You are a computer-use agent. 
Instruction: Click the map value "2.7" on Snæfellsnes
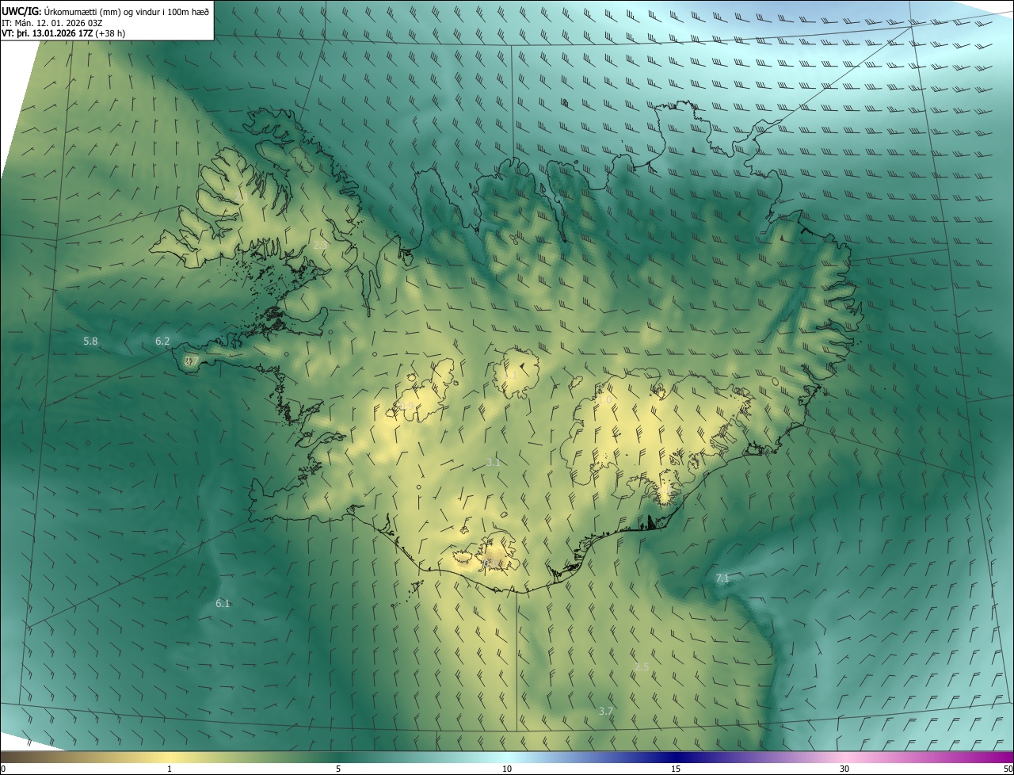point(191,361)
